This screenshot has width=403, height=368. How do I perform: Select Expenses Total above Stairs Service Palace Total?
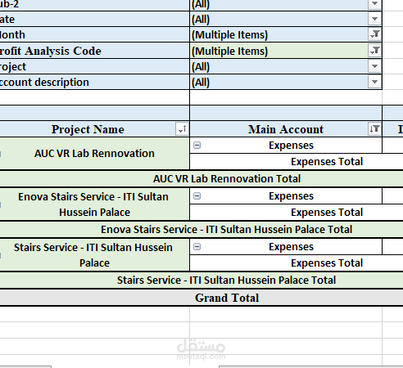point(297,263)
